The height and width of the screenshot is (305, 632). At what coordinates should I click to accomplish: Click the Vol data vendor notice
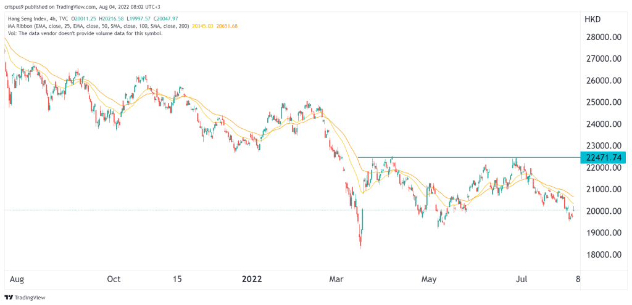coord(84,33)
